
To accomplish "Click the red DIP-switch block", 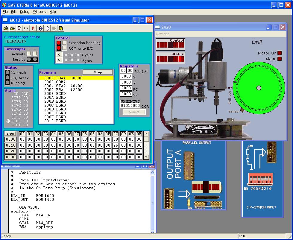I will (x=260, y=179).
